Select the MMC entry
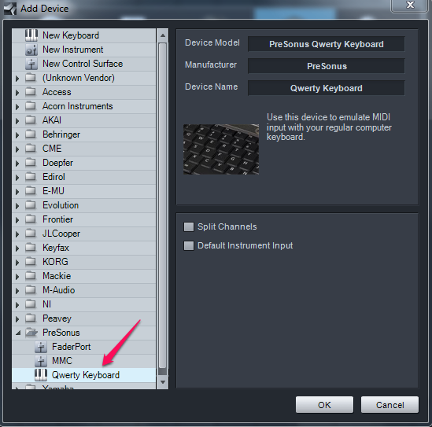Screen dimensions: 432x427 tap(83, 361)
